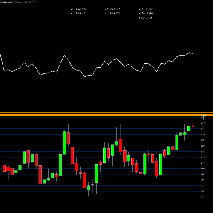Click the last green candle with the tallest upper wick
Screen dimensions: 213x213
click(189, 128)
